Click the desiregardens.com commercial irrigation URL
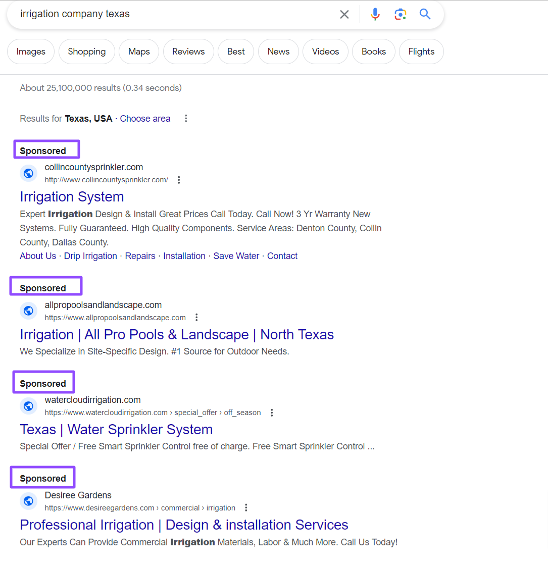Screen dimensions: 548x564 pyautogui.click(x=140, y=508)
